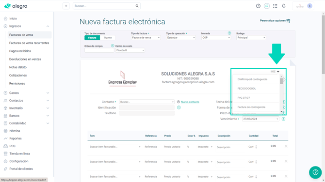Click the Ingresos sidebar icon
The width and height of the screenshot is (325, 182).
click(x=6, y=26)
